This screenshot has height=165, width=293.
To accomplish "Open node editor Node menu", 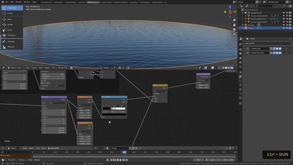I will pyautogui.click(x=43, y=148).
